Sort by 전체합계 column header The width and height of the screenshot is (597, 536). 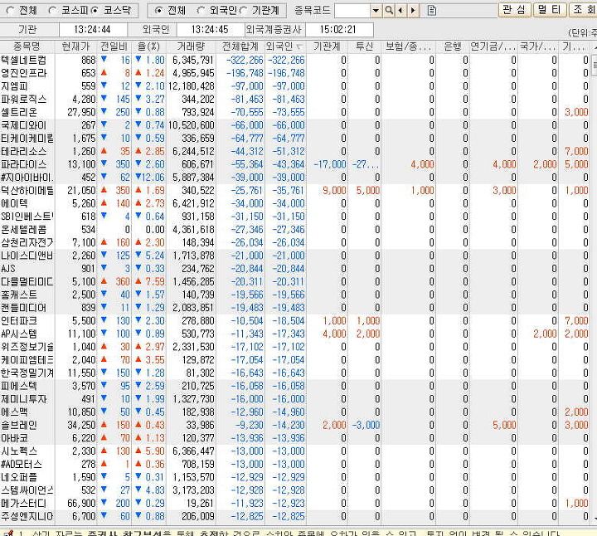coord(240,46)
